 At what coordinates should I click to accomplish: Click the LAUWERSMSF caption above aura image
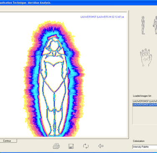pos(102,17)
